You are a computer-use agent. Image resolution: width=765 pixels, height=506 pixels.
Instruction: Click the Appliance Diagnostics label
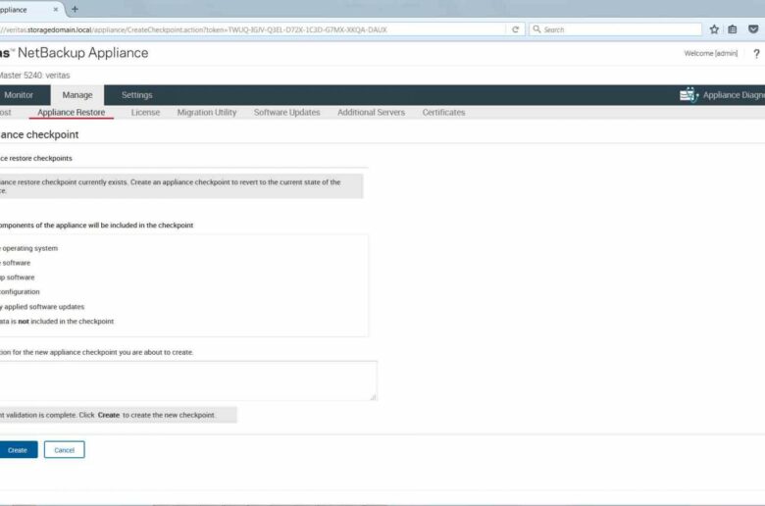point(734,95)
